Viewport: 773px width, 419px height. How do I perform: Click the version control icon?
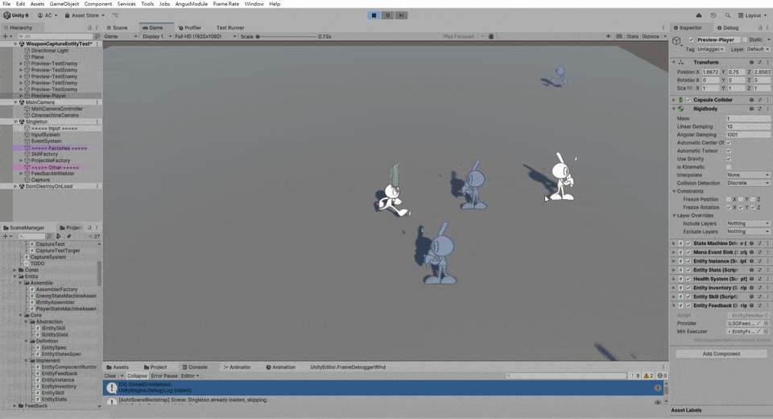pyautogui.click(x=115, y=15)
